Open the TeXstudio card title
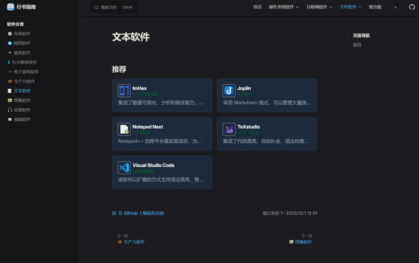Screen dimensions: 419x263 tap(249, 127)
